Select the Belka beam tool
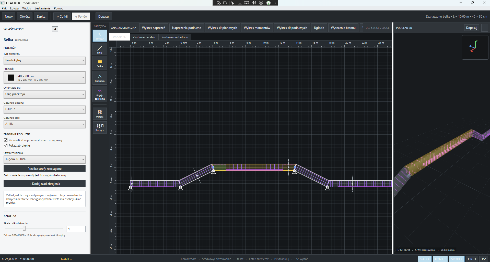Screen dimensions: 490x262 click(100, 63)
